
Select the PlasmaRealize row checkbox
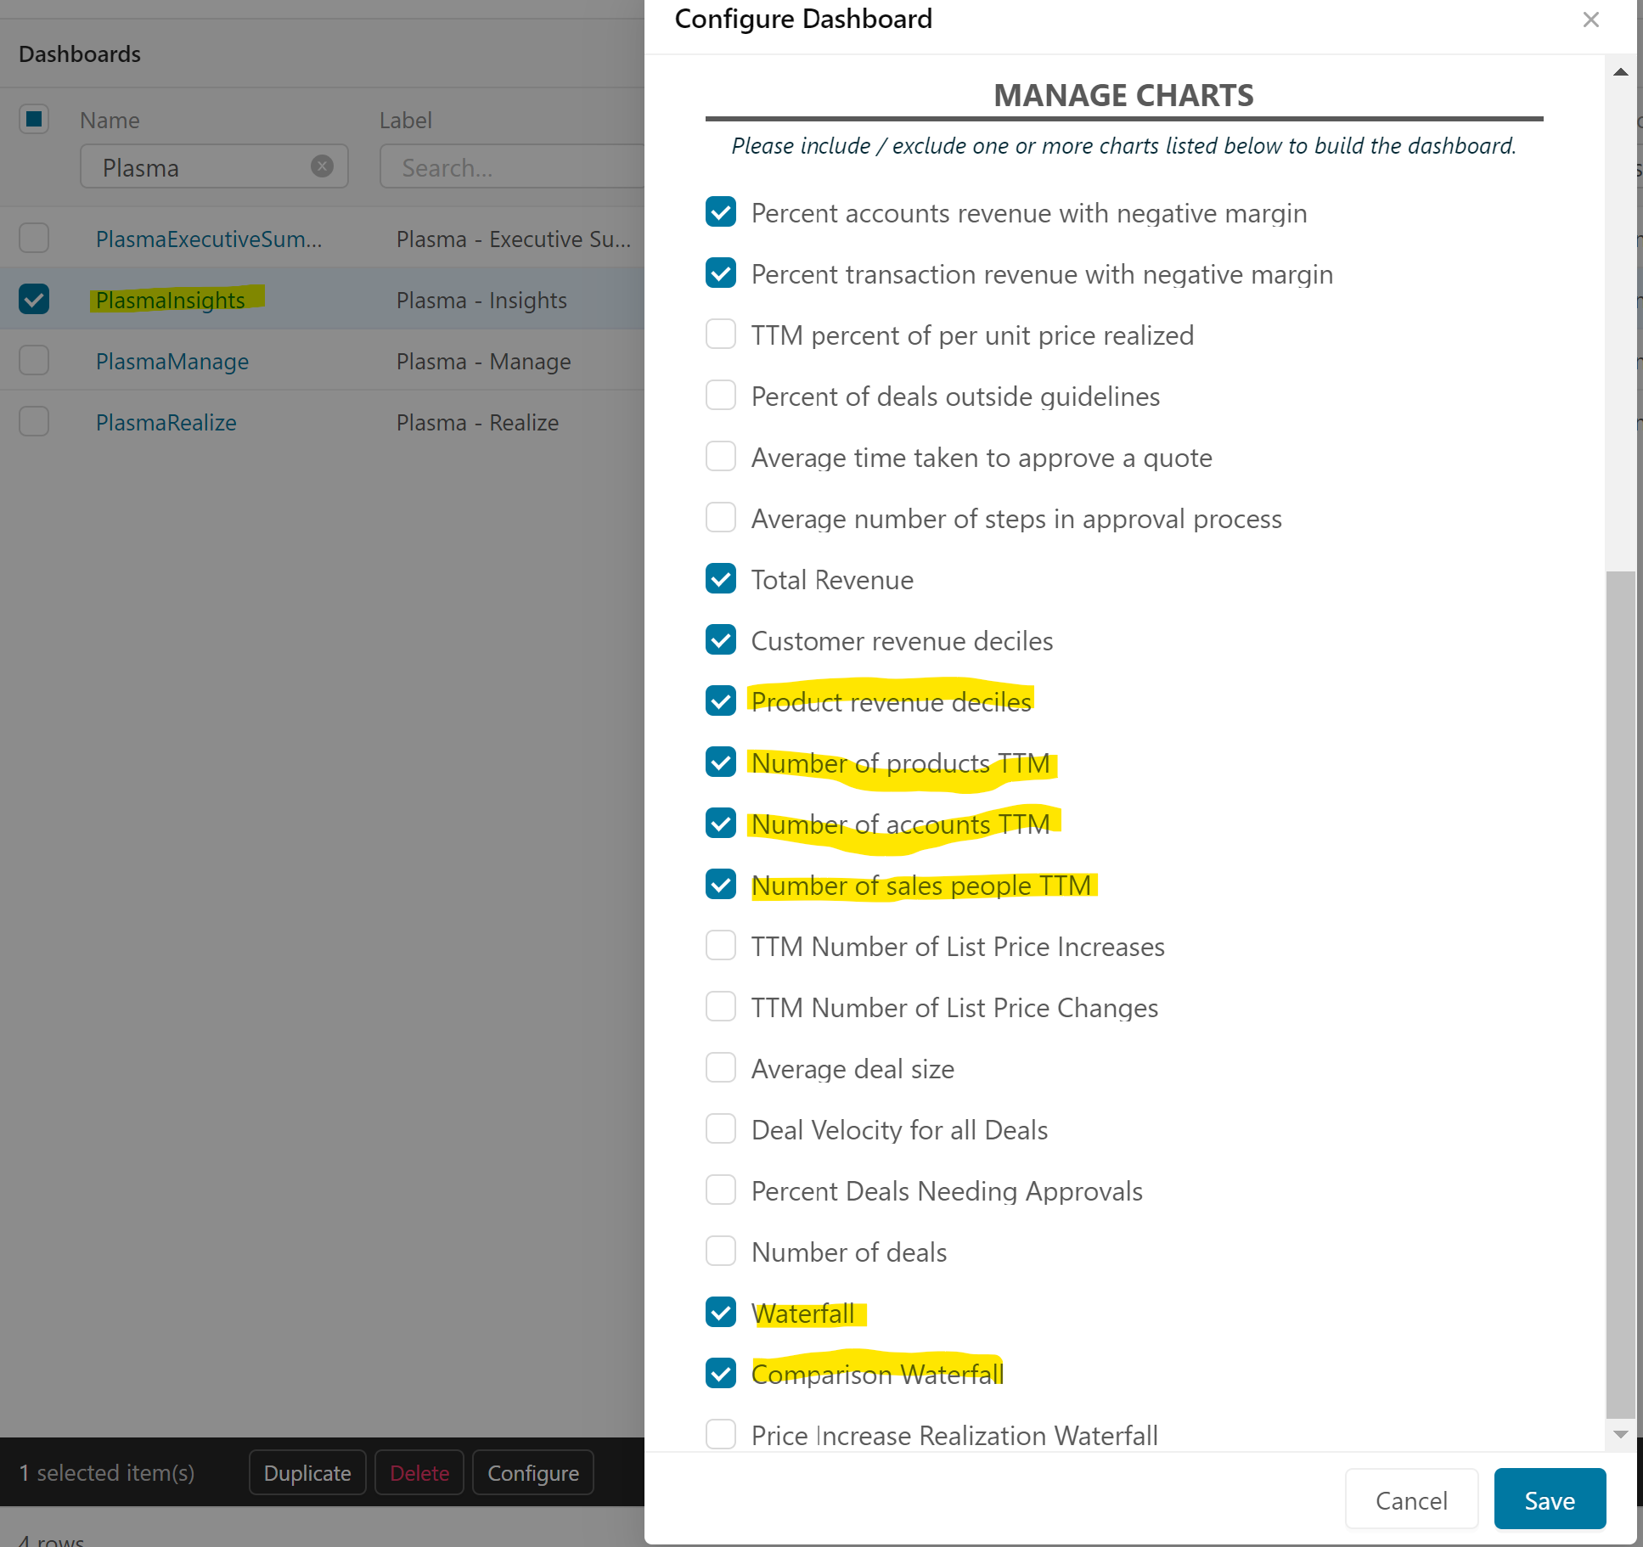tap(34, 421)
